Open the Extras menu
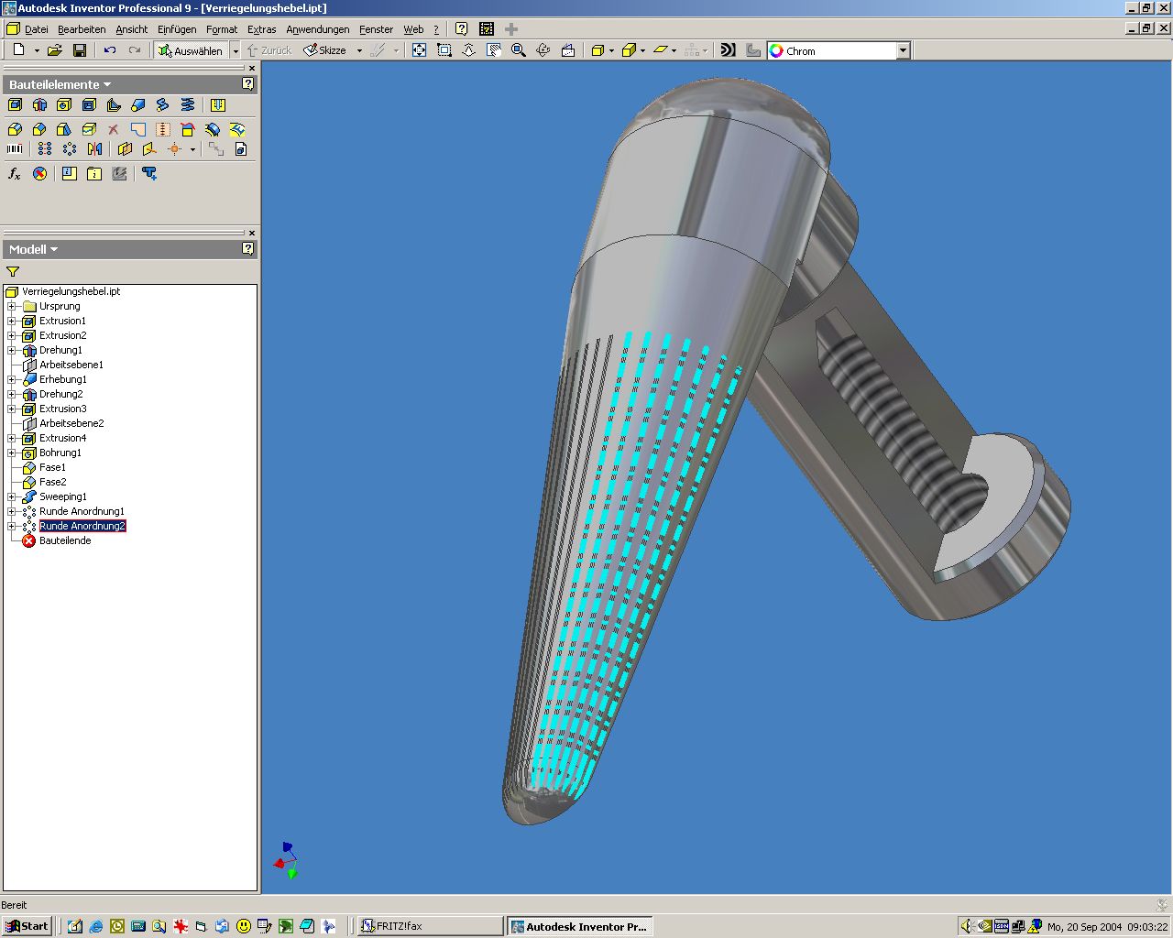Viewport: 1173px width, 938px height. click(261, 29)
